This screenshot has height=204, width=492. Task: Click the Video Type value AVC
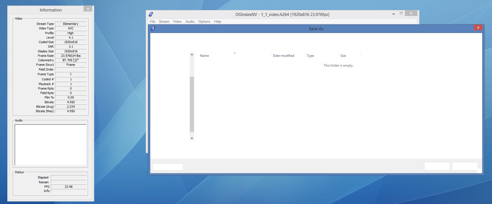(71, 28)
